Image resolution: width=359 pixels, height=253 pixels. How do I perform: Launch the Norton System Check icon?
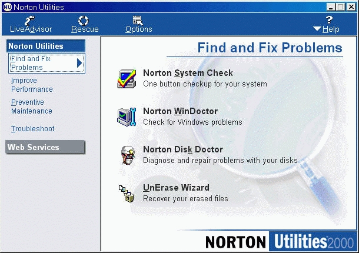(127, 78)
